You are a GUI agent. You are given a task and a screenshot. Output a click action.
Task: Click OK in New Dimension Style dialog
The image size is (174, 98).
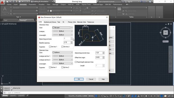click(x=79, y=79)
